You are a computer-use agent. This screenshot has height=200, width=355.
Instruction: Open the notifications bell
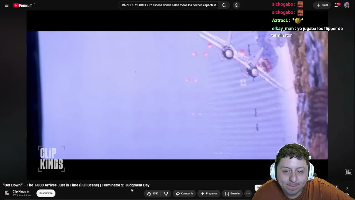pyautogui.click(x=336, y=5)
